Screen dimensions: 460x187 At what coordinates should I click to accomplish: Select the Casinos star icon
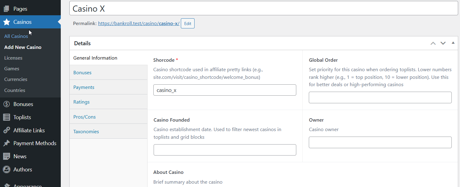point(6,22)
